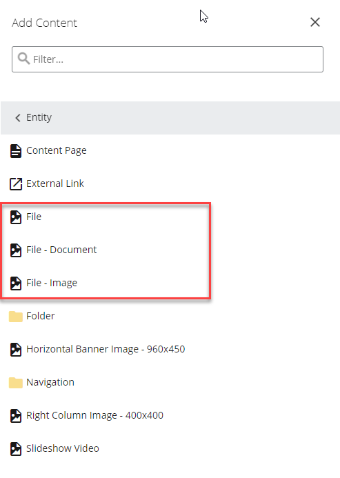Click the icon beside File - Document
The width and height of the screenshot is (340, 478).
click(16, 250)
